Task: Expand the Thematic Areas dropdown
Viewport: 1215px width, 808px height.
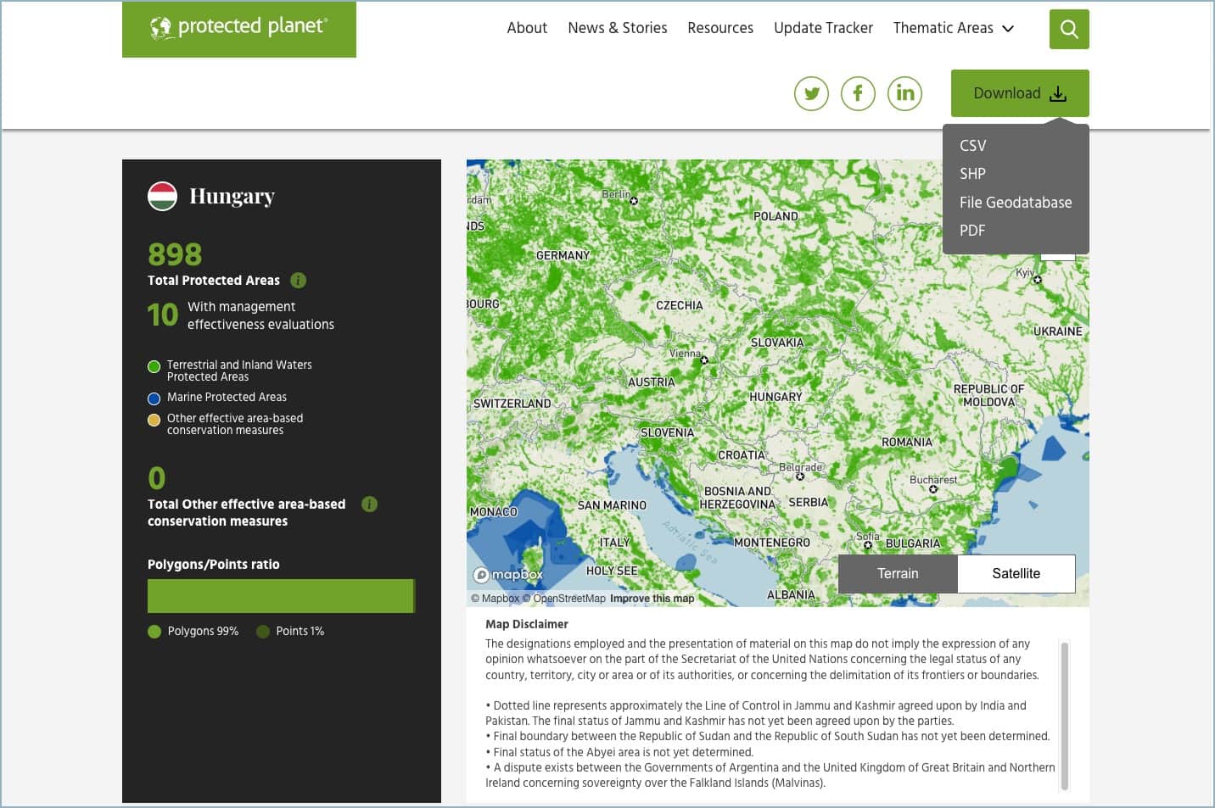Action: [953, 28]
